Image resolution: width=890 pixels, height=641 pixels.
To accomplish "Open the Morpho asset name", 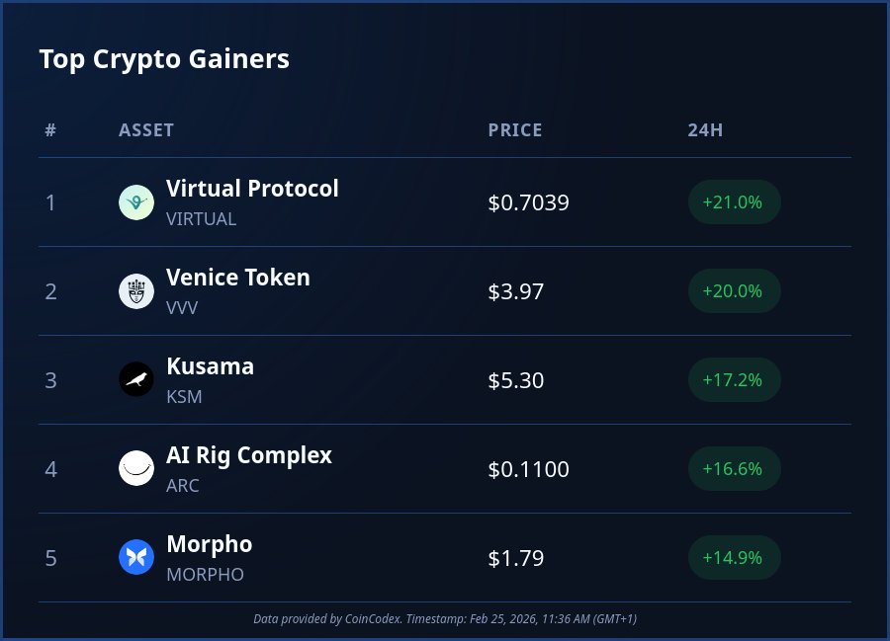I will tap(209, 544).
